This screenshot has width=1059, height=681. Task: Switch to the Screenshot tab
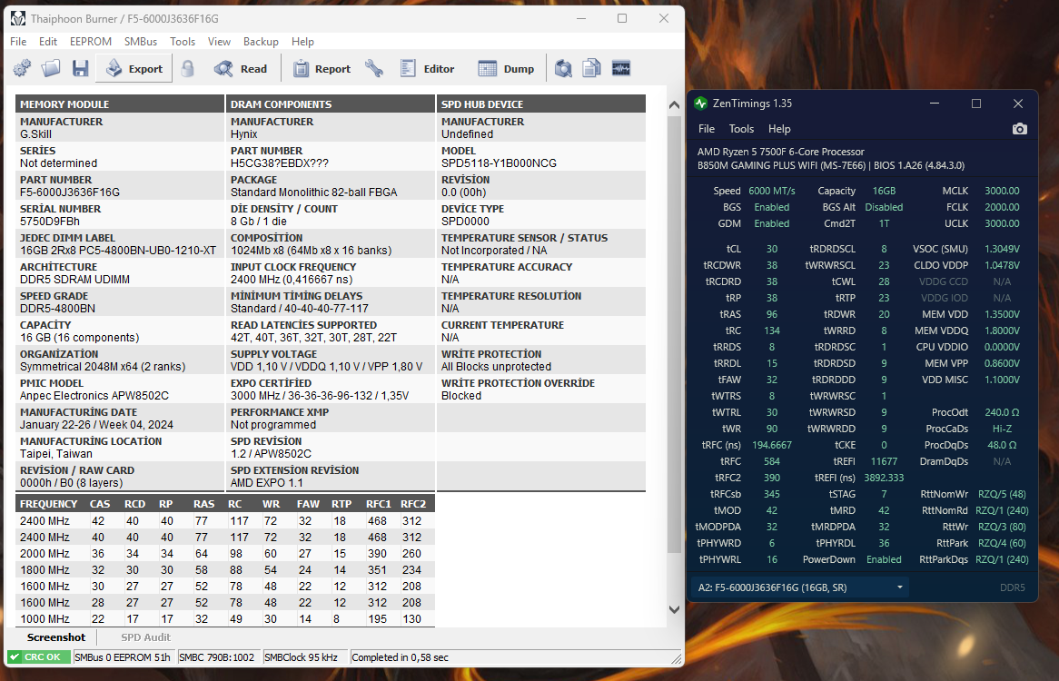click(x=56, y=637)
